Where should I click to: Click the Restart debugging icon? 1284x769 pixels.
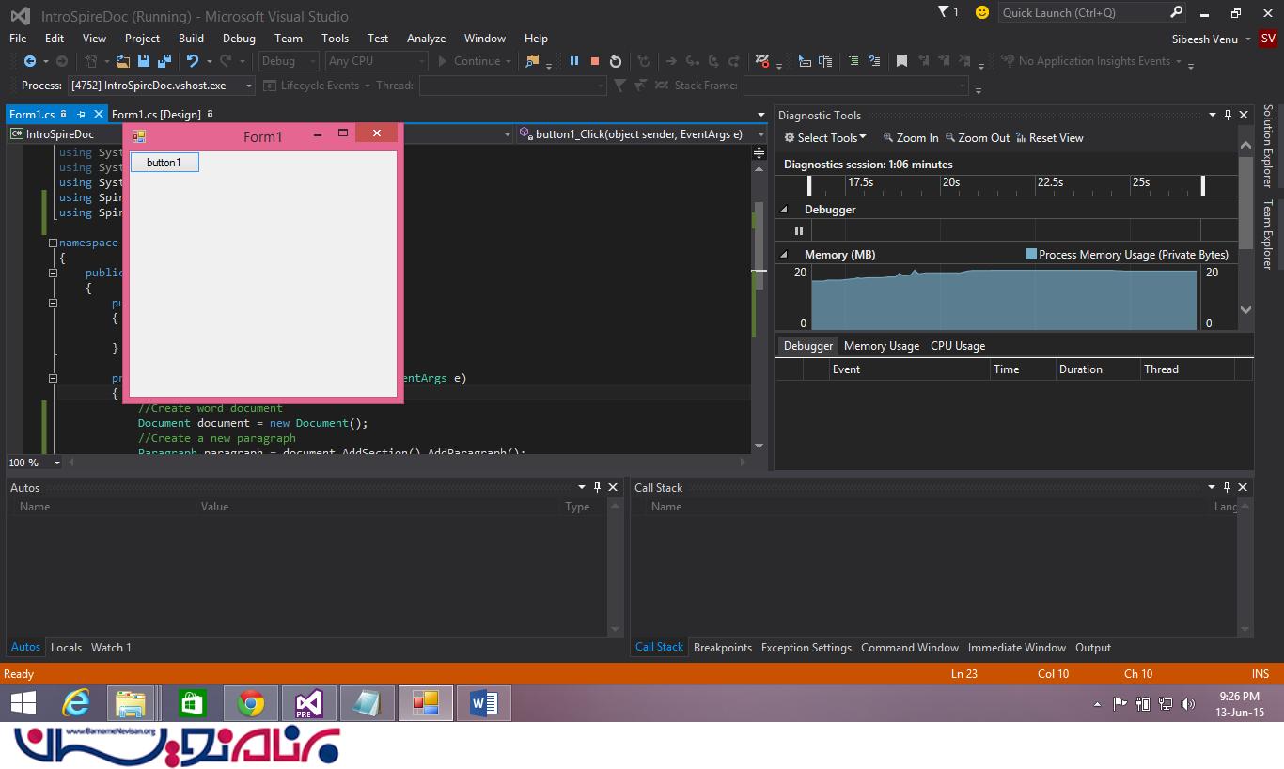pos(616,61)
